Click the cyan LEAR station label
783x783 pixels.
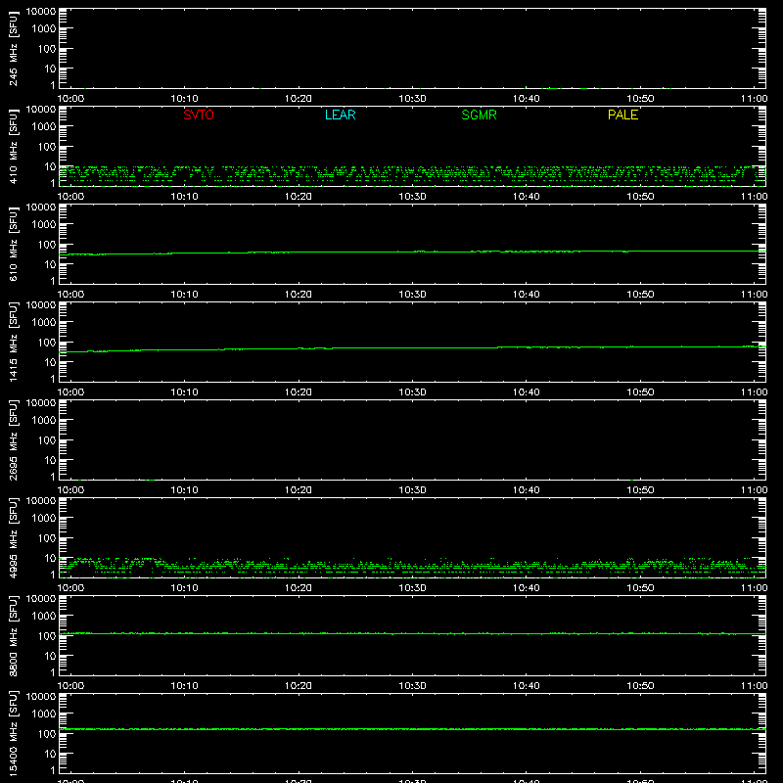[340, 115]
